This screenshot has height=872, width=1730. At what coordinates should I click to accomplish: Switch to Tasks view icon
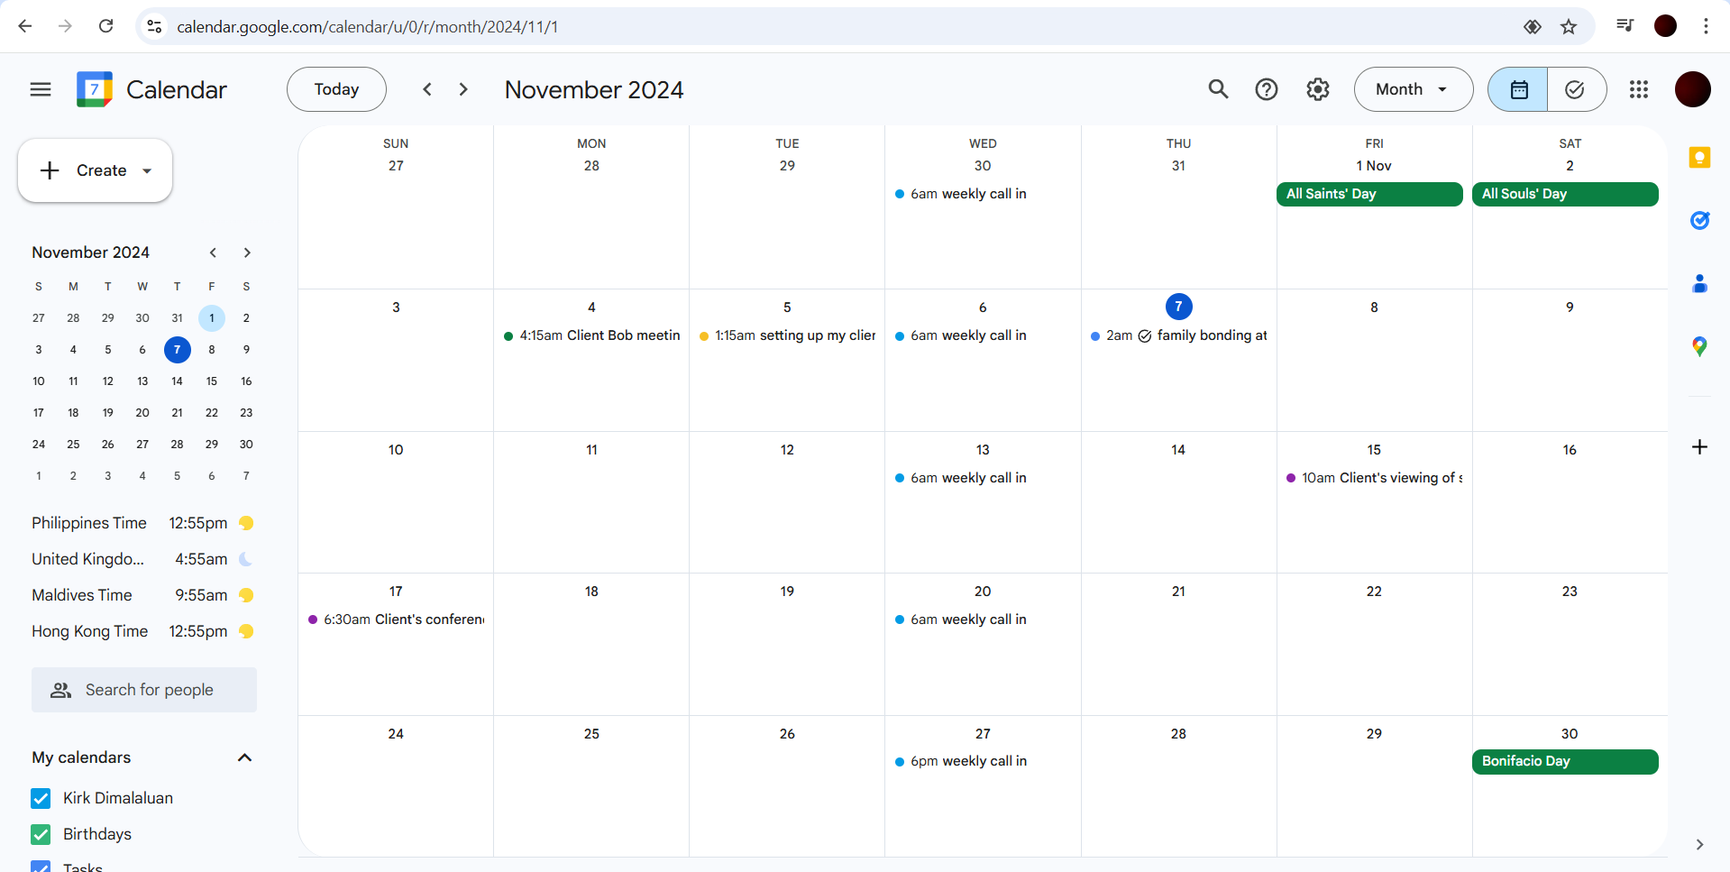point(1576,89)
